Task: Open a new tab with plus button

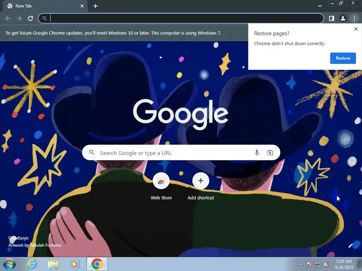Action: (95, 6)
